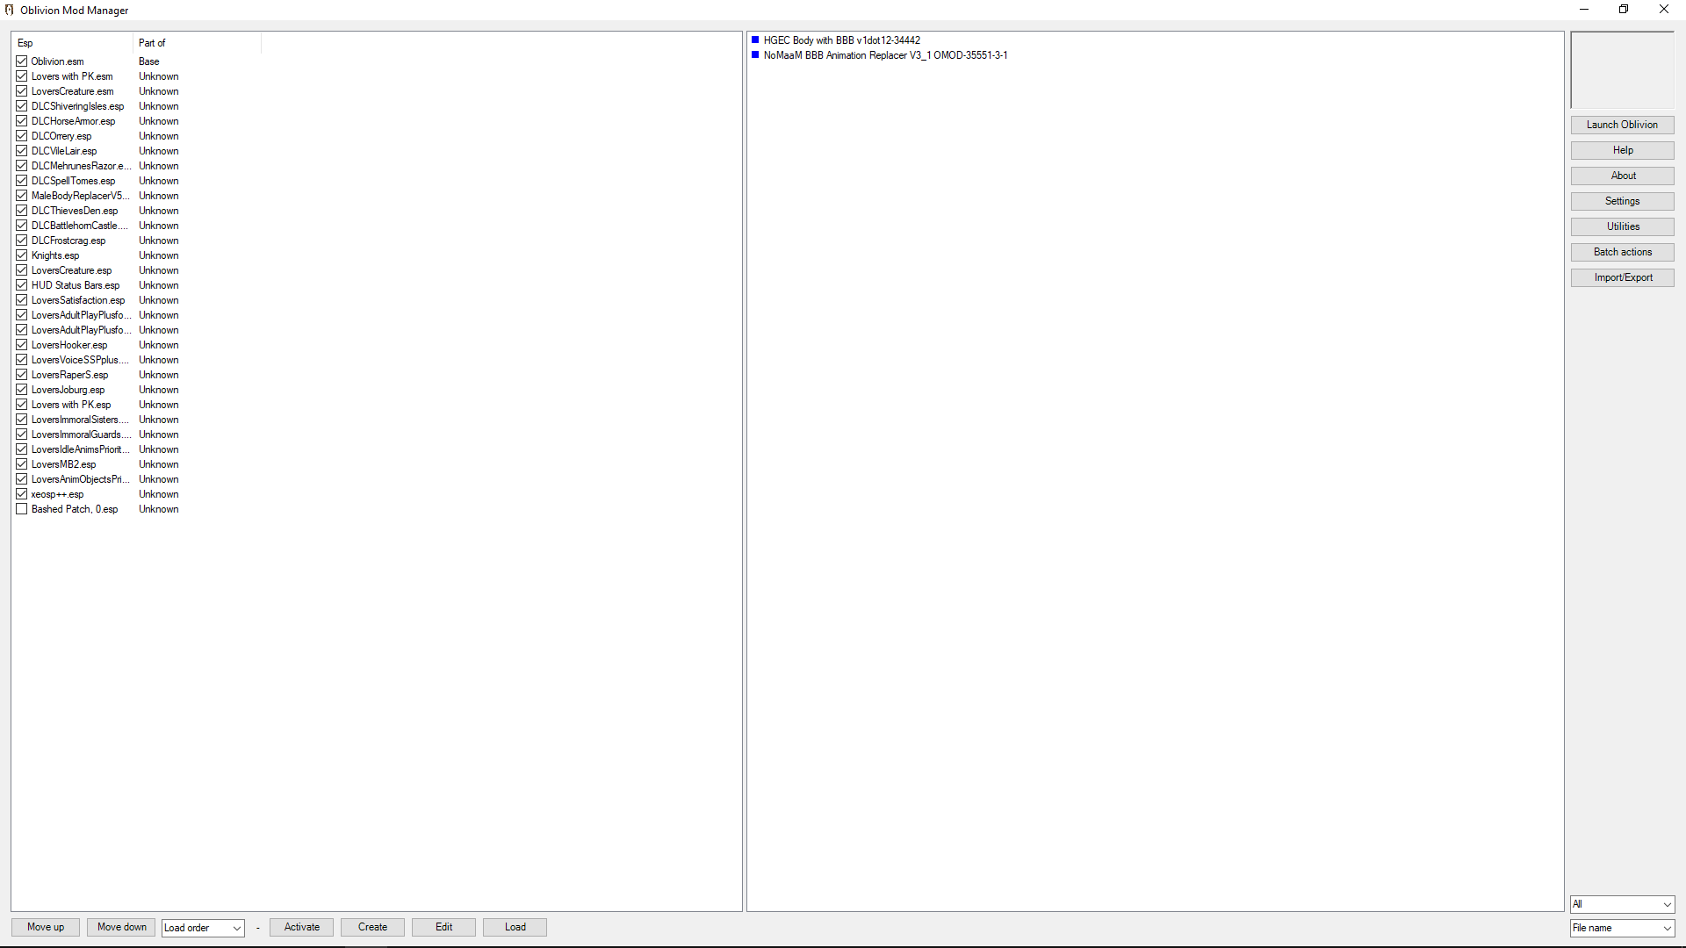The width and height of the screenshot is (1686, 948).
Task: Uncheck DLCShiveringIsles.esp
Action: (22, 106)
